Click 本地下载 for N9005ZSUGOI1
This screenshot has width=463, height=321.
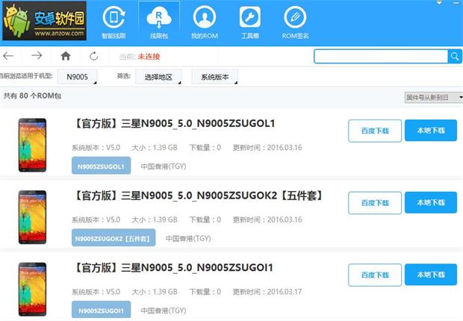point(431,274)
